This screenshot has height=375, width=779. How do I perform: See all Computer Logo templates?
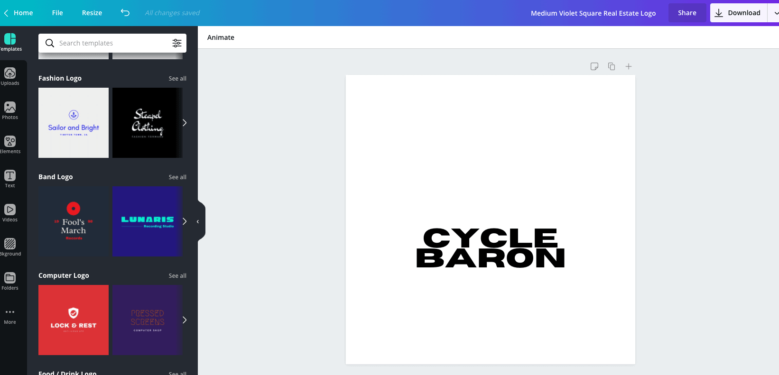pos(177,276)
